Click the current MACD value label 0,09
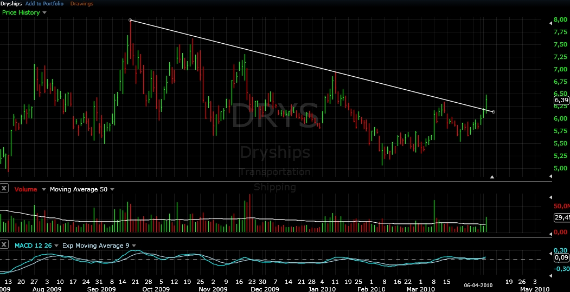The width and height of the screenshot is (570, 292). pyautogui.click(x=561, y=257)
